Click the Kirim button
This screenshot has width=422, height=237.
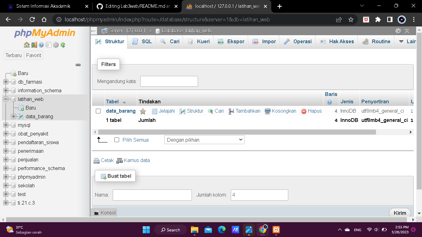[x=399, y=213]
